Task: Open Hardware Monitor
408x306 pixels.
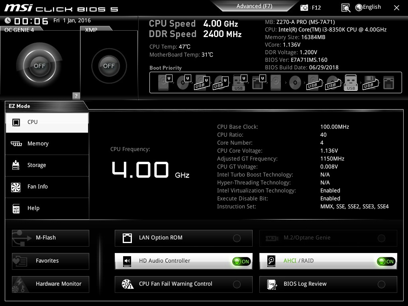Action: coord(51,284)
